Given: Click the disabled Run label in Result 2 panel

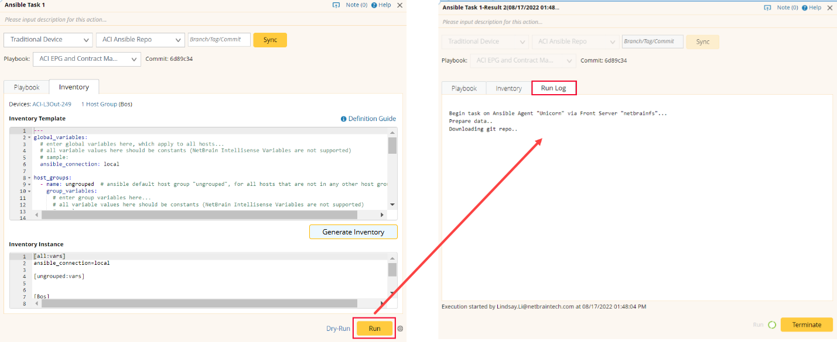Looking at the screenshot, I should pos(758,324).
